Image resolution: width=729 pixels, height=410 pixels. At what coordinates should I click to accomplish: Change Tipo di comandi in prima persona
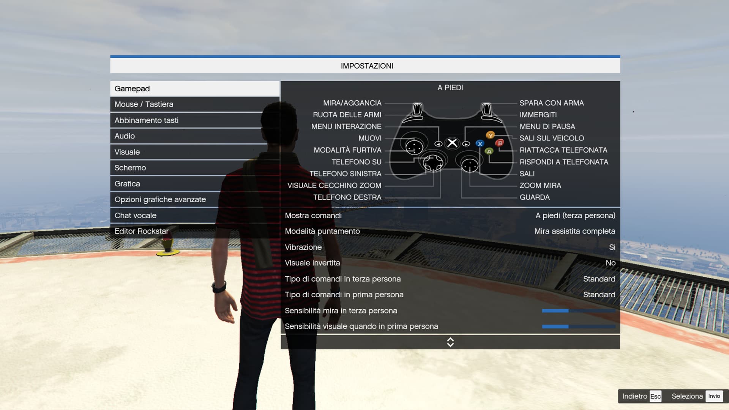click(x=450, y=295)
